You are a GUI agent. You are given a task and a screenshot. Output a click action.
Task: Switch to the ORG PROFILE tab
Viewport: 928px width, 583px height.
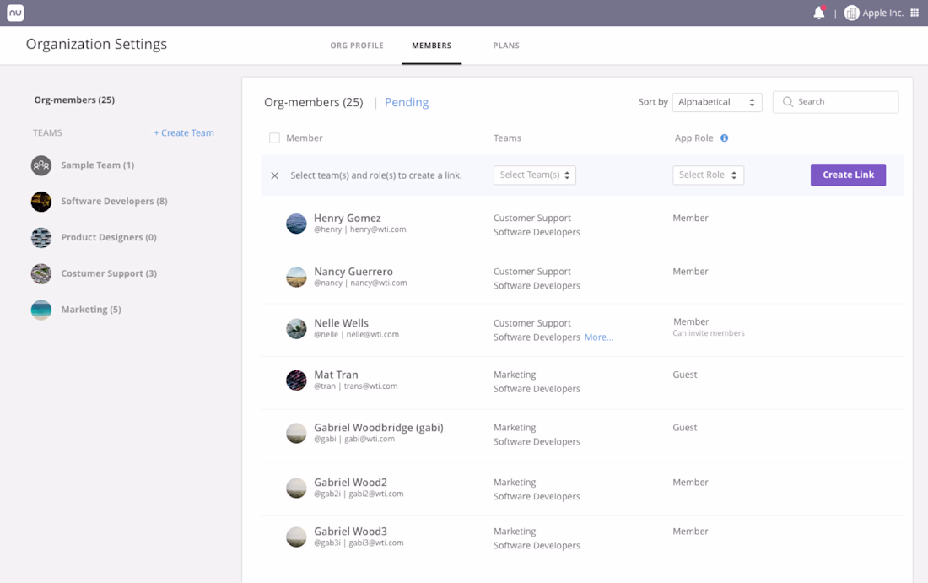point(357,46)
